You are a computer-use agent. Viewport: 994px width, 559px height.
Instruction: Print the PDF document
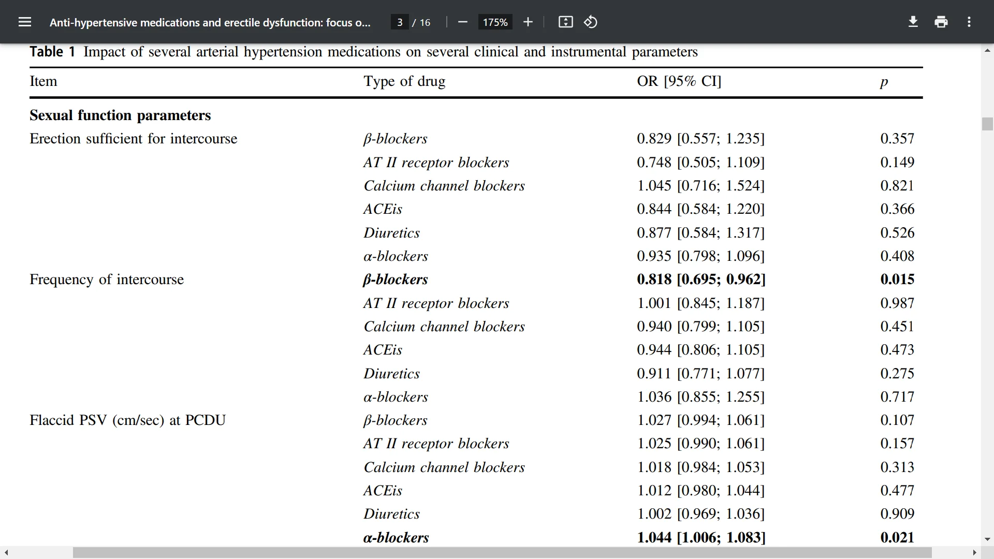(941, 22)
